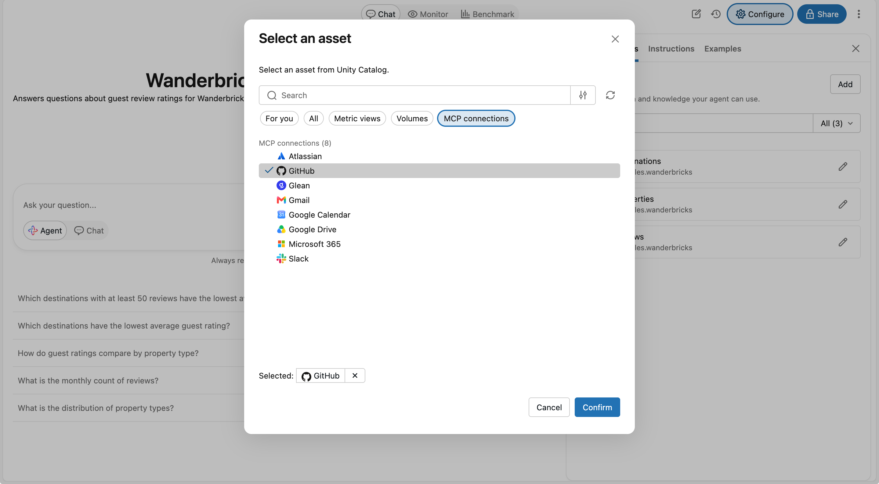Filter by For you chip
The image size is (879, 484).
(x=279, y=118)
